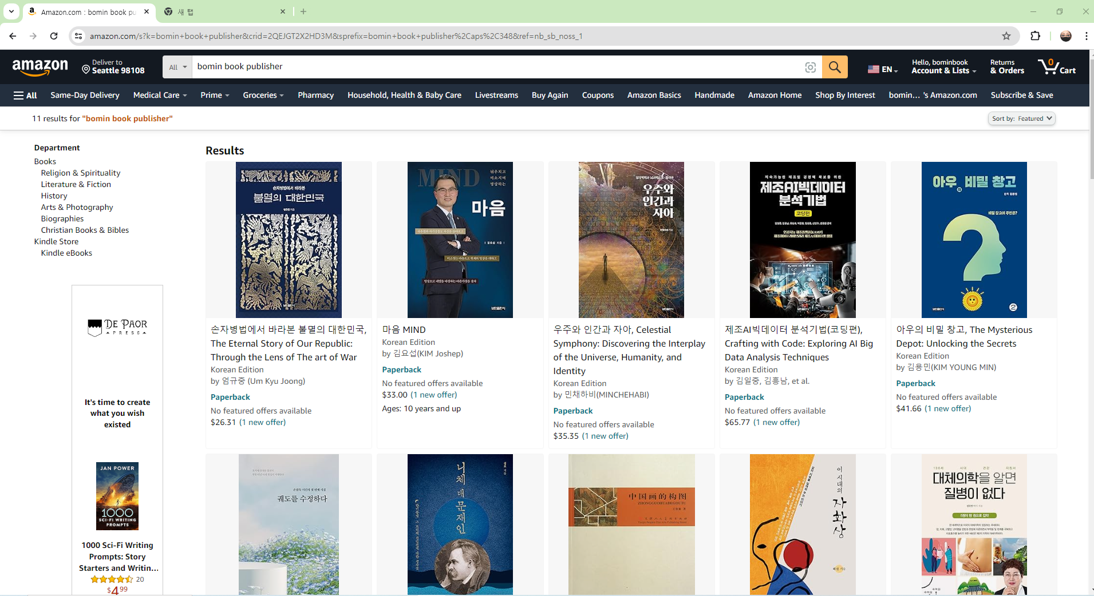Open the Chrome profile avatar
The width and height of the screenshot is (1094, 596).
click(x=1066, y=36)
